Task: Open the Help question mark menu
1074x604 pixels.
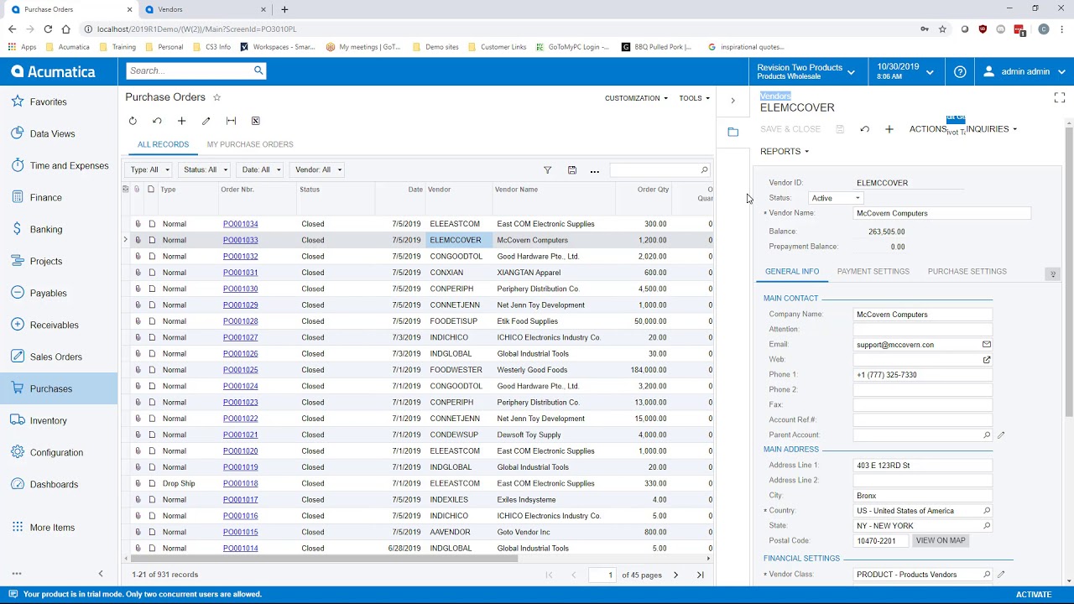Action: coord(960,71)
